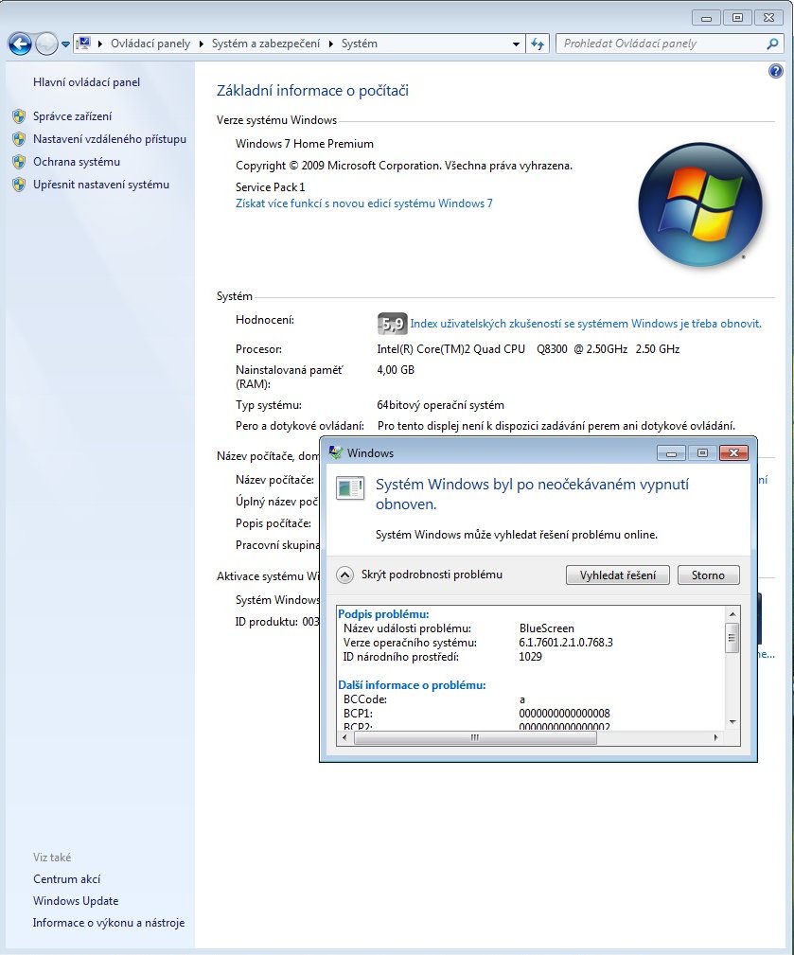Open help with the blue question mark

[776, 71]
